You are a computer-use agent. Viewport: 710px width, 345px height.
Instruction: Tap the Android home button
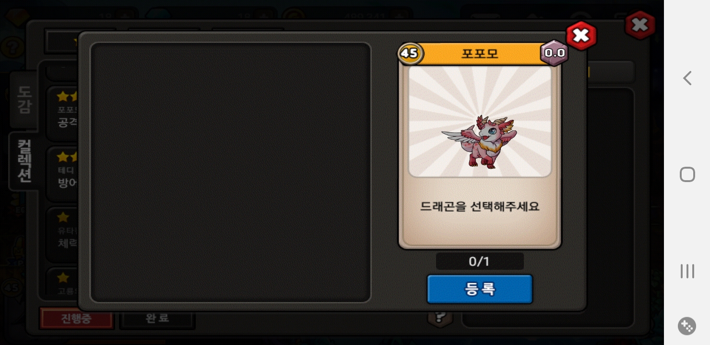click(687, 174)
